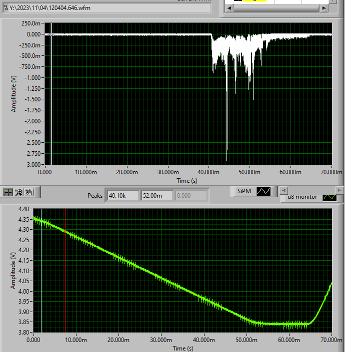Click the SiPM legend label
The image size is (345, 352).
coord(244,191)
